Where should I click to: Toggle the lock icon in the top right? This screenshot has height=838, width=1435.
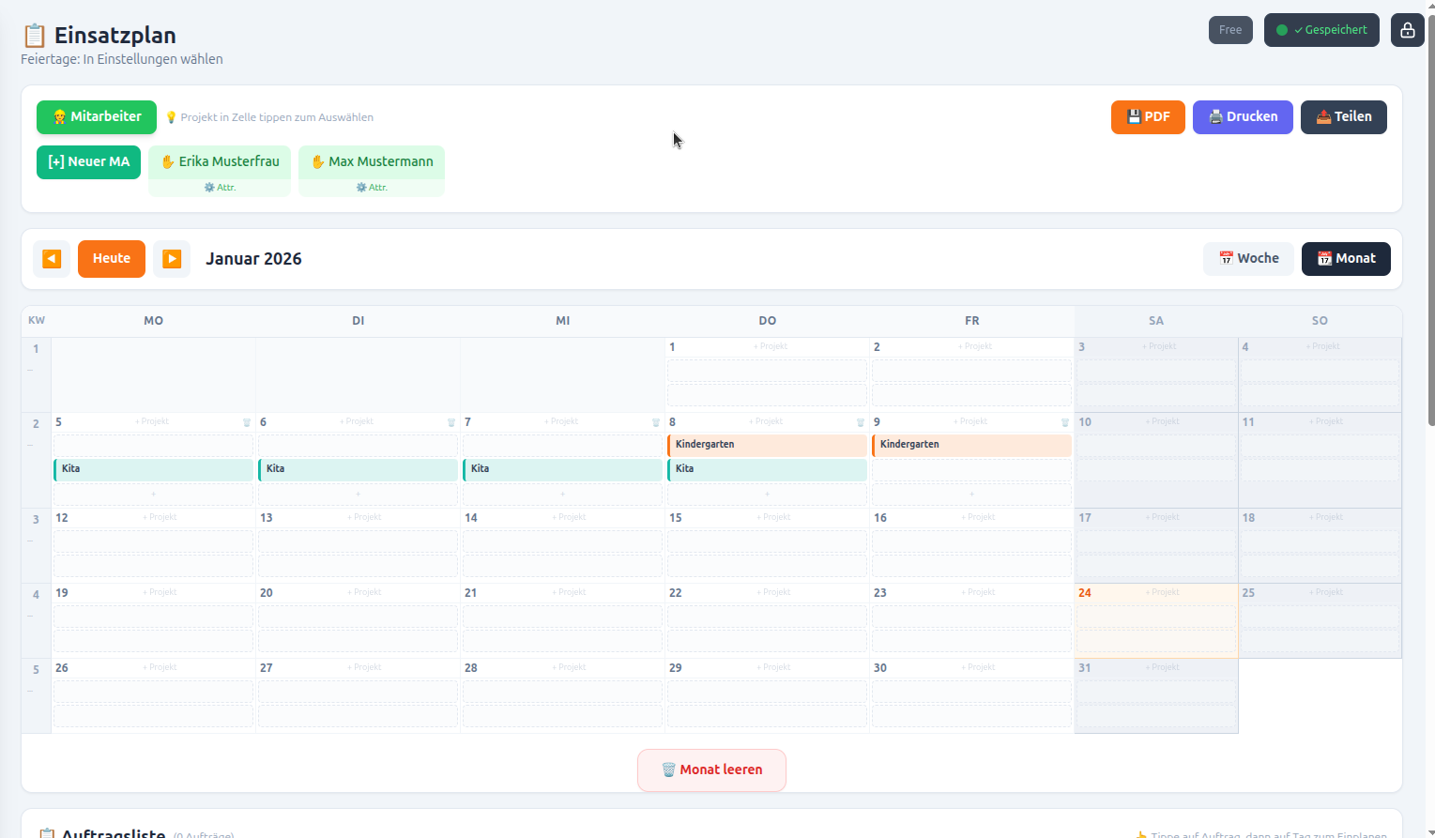click(1407, 29)
